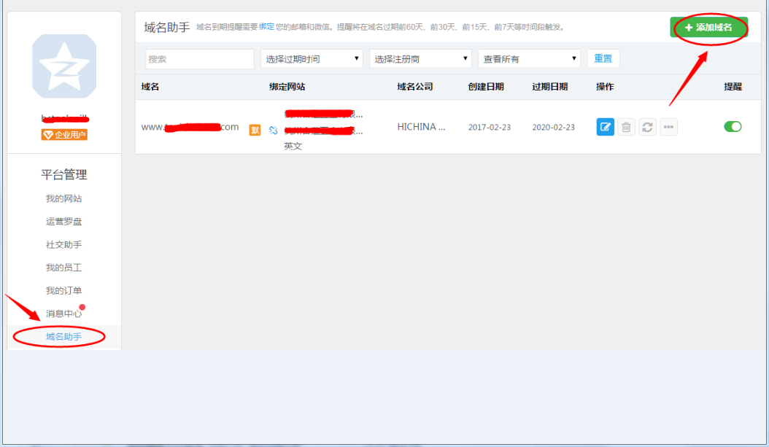The image size is (769, 447).
Task: Click the refresh domain info icon
Action: (647, 127)
